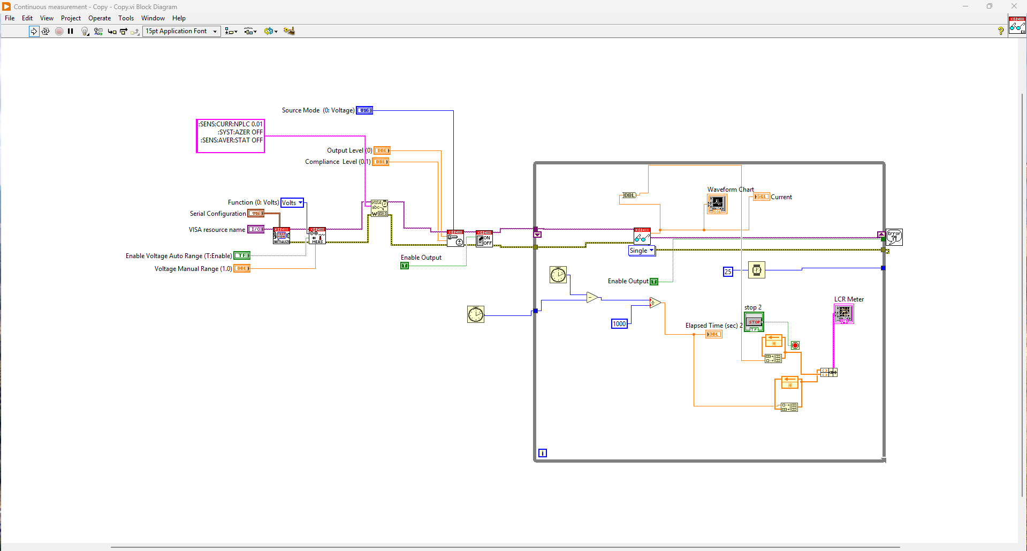Select the Compliance Level DBL terminal
This screenshot has height=551, width=1027.
pyautogui.click(x=381, y=162)
